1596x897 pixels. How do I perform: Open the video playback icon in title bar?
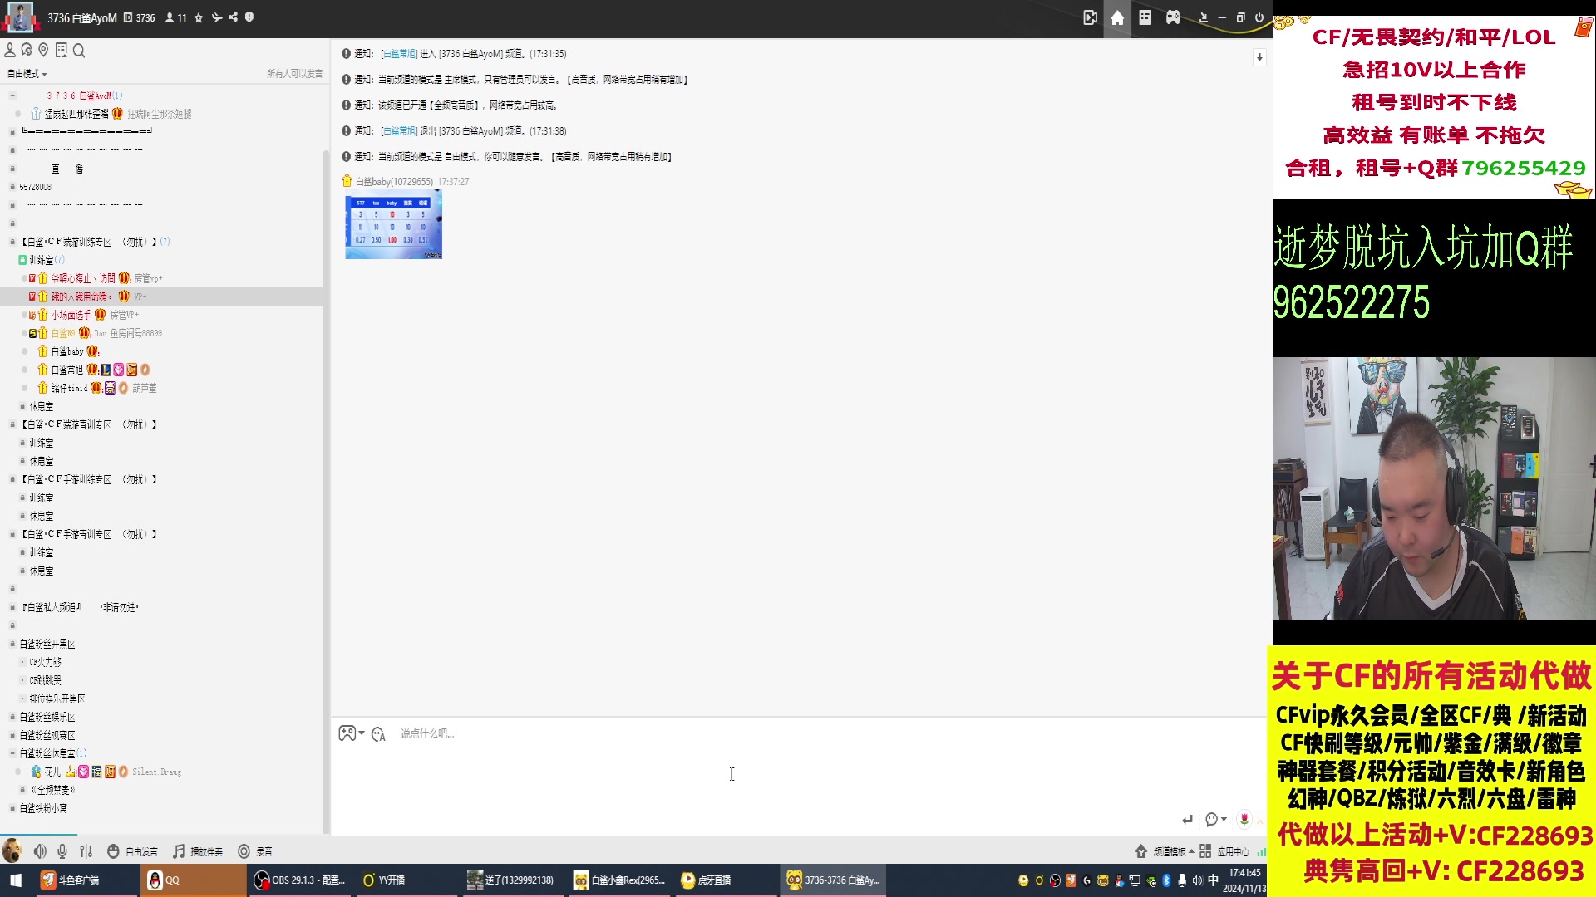pos(1090,17)
